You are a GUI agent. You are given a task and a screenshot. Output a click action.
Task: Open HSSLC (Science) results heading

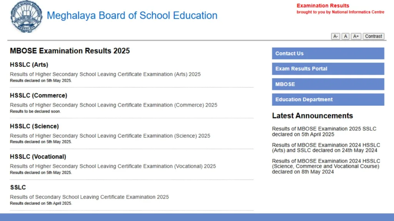[x=34, y=126]
